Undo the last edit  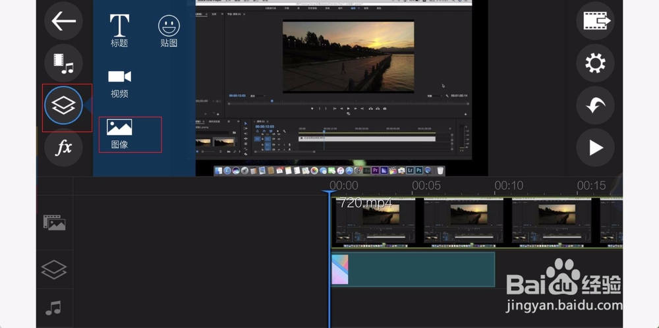point(594,106)
